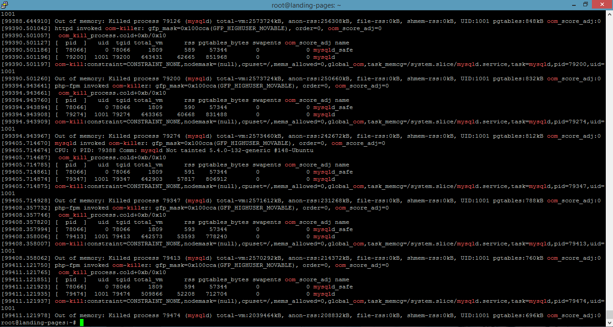
Task: Click the 'Killed process 79274' log line
Action: pos(301,136)
